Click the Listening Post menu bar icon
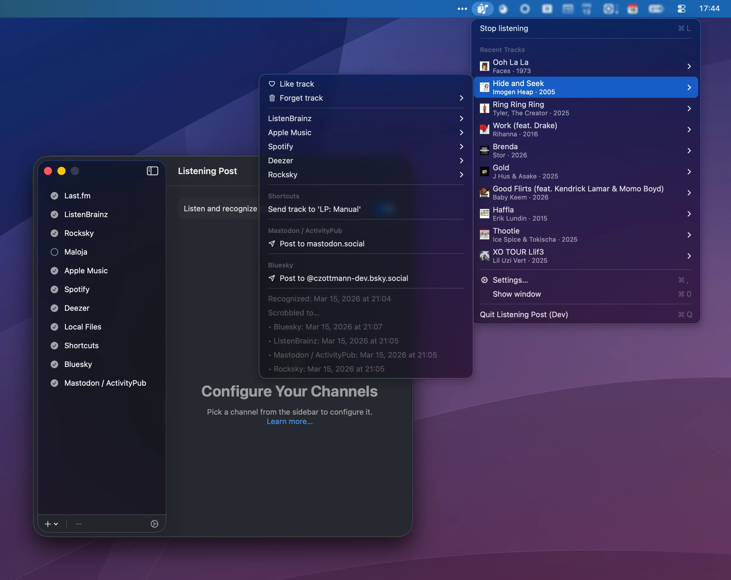This screenshot has width=731, height=580. point(482,9)
